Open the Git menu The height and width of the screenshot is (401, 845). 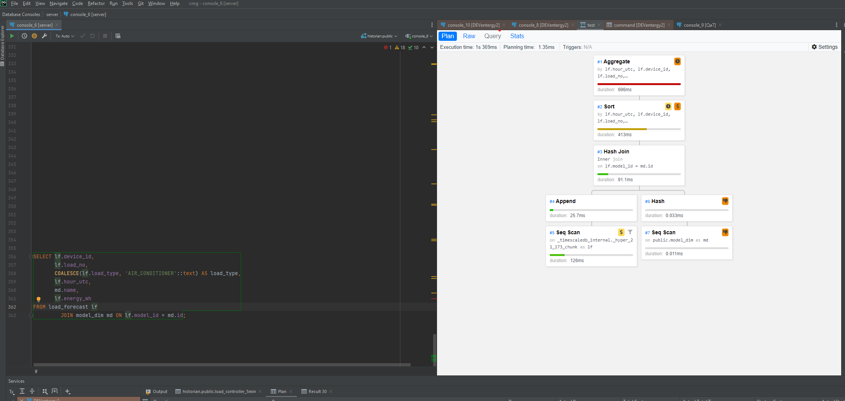[141, 3]
